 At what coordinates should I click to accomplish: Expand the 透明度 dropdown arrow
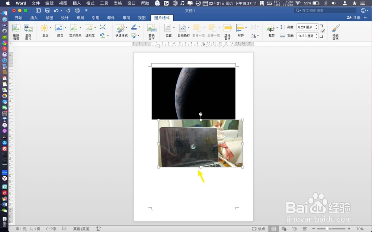pos(95,28)
